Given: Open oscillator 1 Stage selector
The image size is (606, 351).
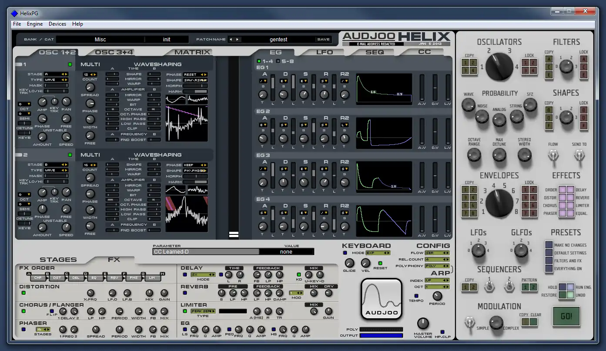Looking at the screenshot, I should point(56,74).
